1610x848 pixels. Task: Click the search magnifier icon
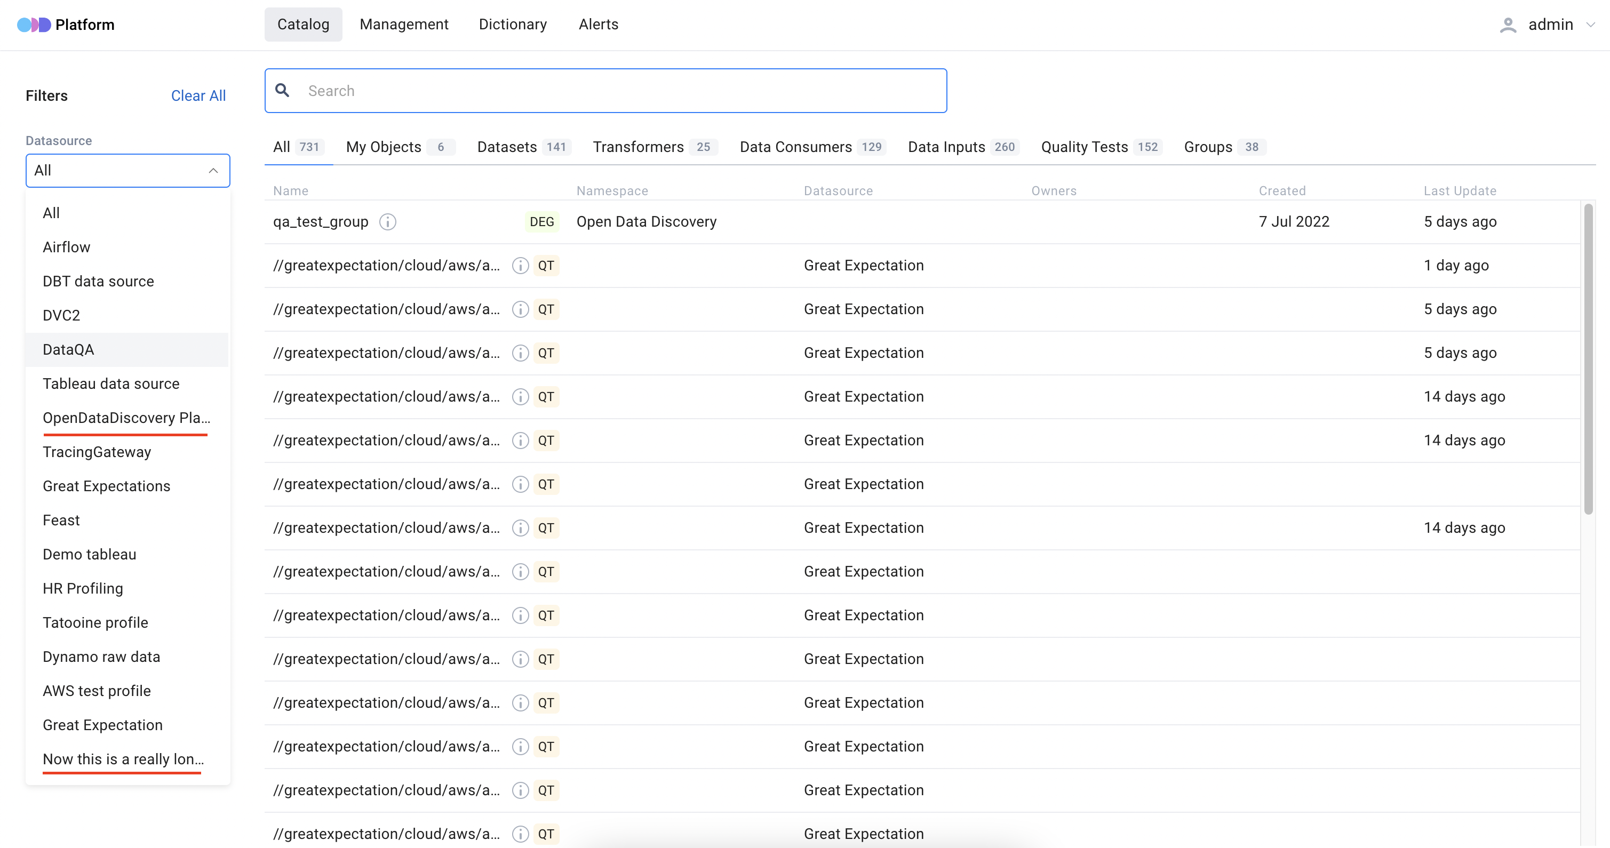click(283, 91)
